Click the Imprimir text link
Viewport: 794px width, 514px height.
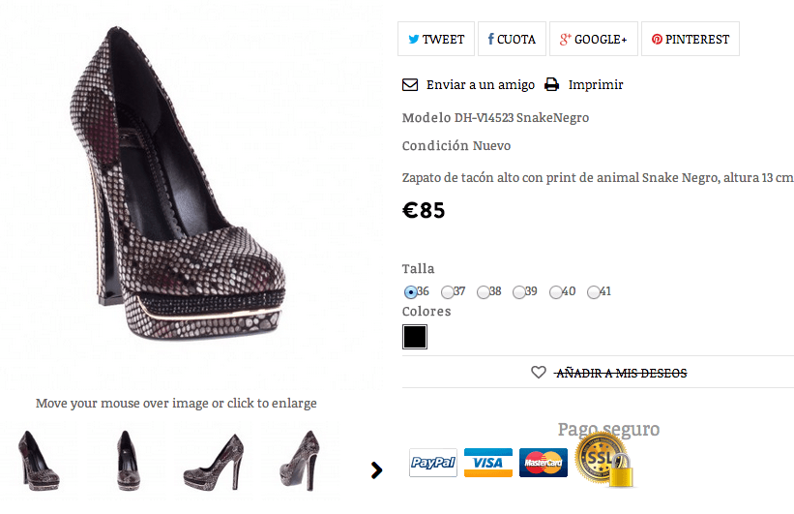tap(596, 84)
